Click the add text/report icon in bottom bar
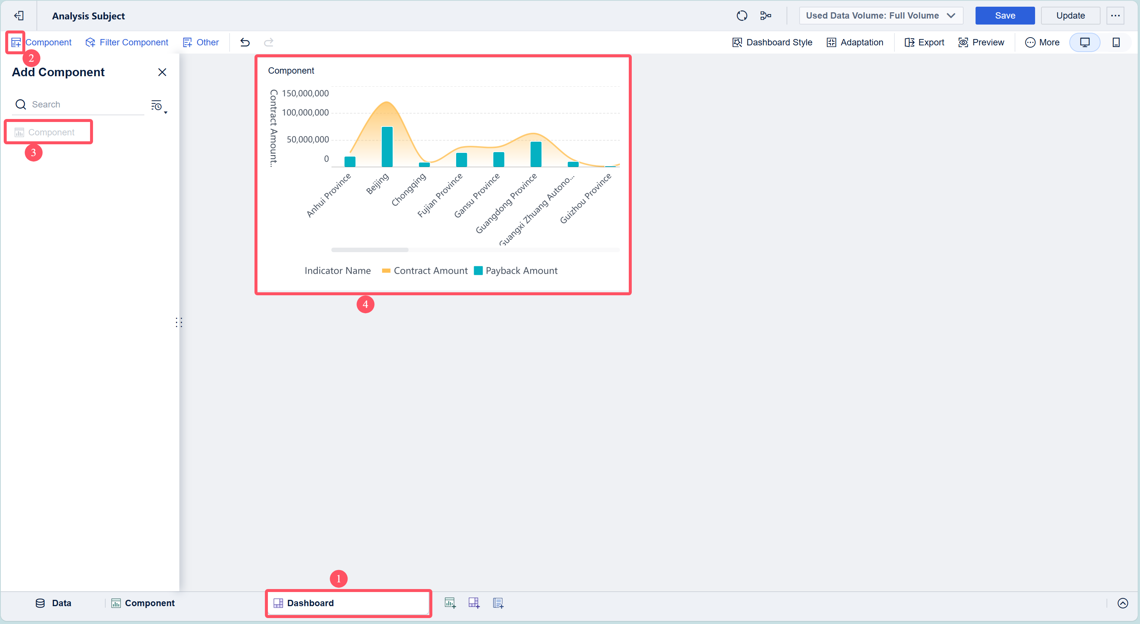The height and width of the screenshot is (624, 1140). (x=498, y=603)
